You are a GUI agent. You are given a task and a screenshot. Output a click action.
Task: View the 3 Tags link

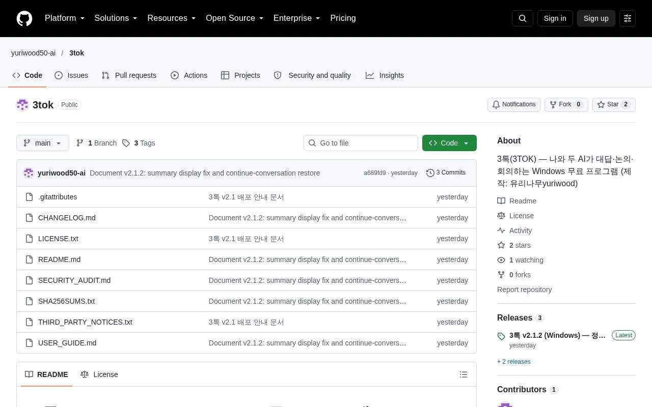(139, 143)
